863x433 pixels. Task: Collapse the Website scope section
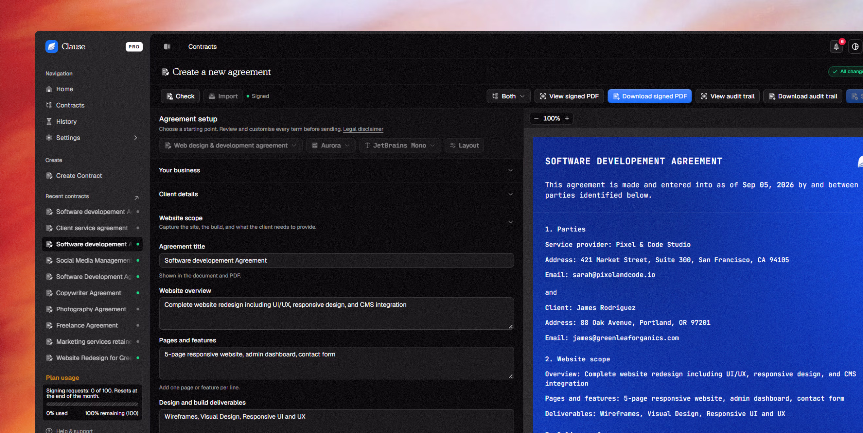tap(511, 222)
